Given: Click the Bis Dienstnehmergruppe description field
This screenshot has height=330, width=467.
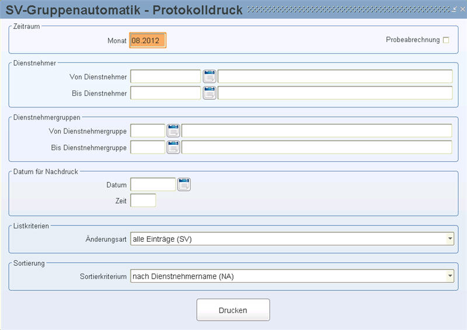Looking at the screenshot, I should 317,147.
